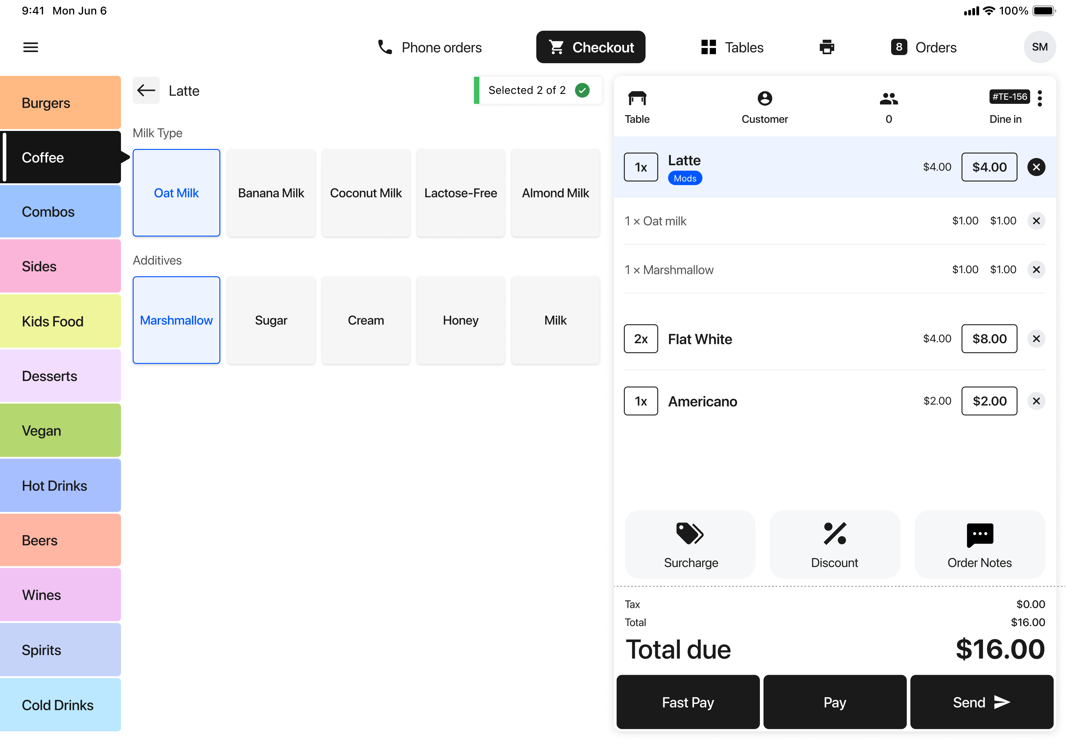
Task: Open the Vegan category
Action: tap(60, 430)
